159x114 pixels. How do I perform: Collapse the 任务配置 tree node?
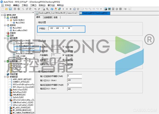pos(5,17)
